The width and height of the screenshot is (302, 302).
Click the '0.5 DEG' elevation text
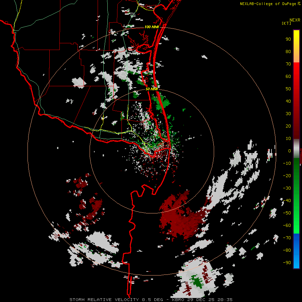point(152,300)
